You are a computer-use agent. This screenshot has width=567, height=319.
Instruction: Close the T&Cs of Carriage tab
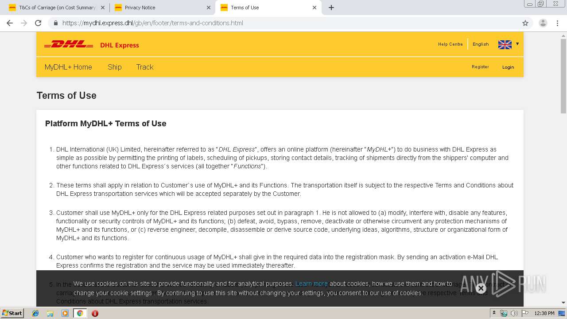point(103,8)
